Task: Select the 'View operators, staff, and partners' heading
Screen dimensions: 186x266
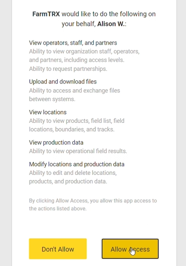Action: coord(73,43)
